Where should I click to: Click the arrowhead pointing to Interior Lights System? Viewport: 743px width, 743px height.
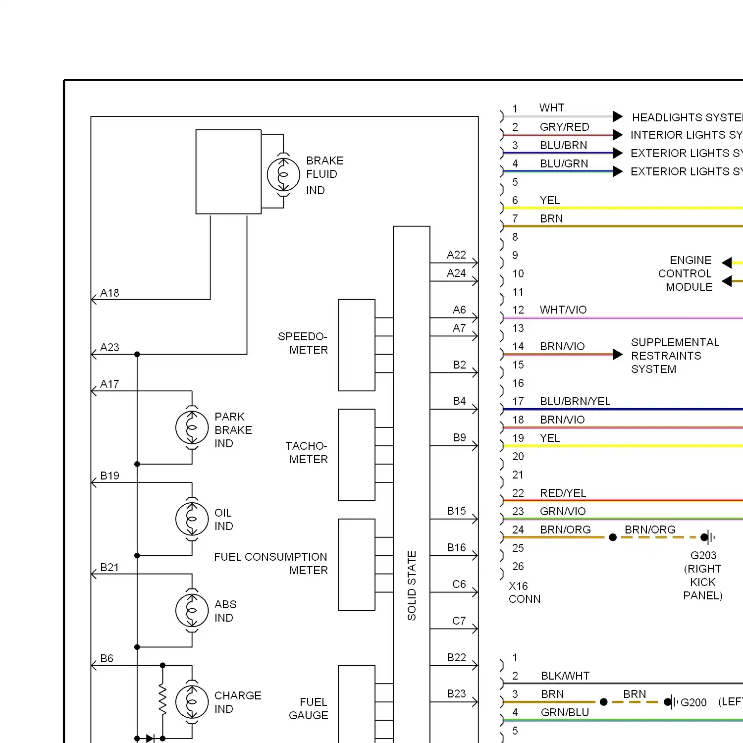618,135
